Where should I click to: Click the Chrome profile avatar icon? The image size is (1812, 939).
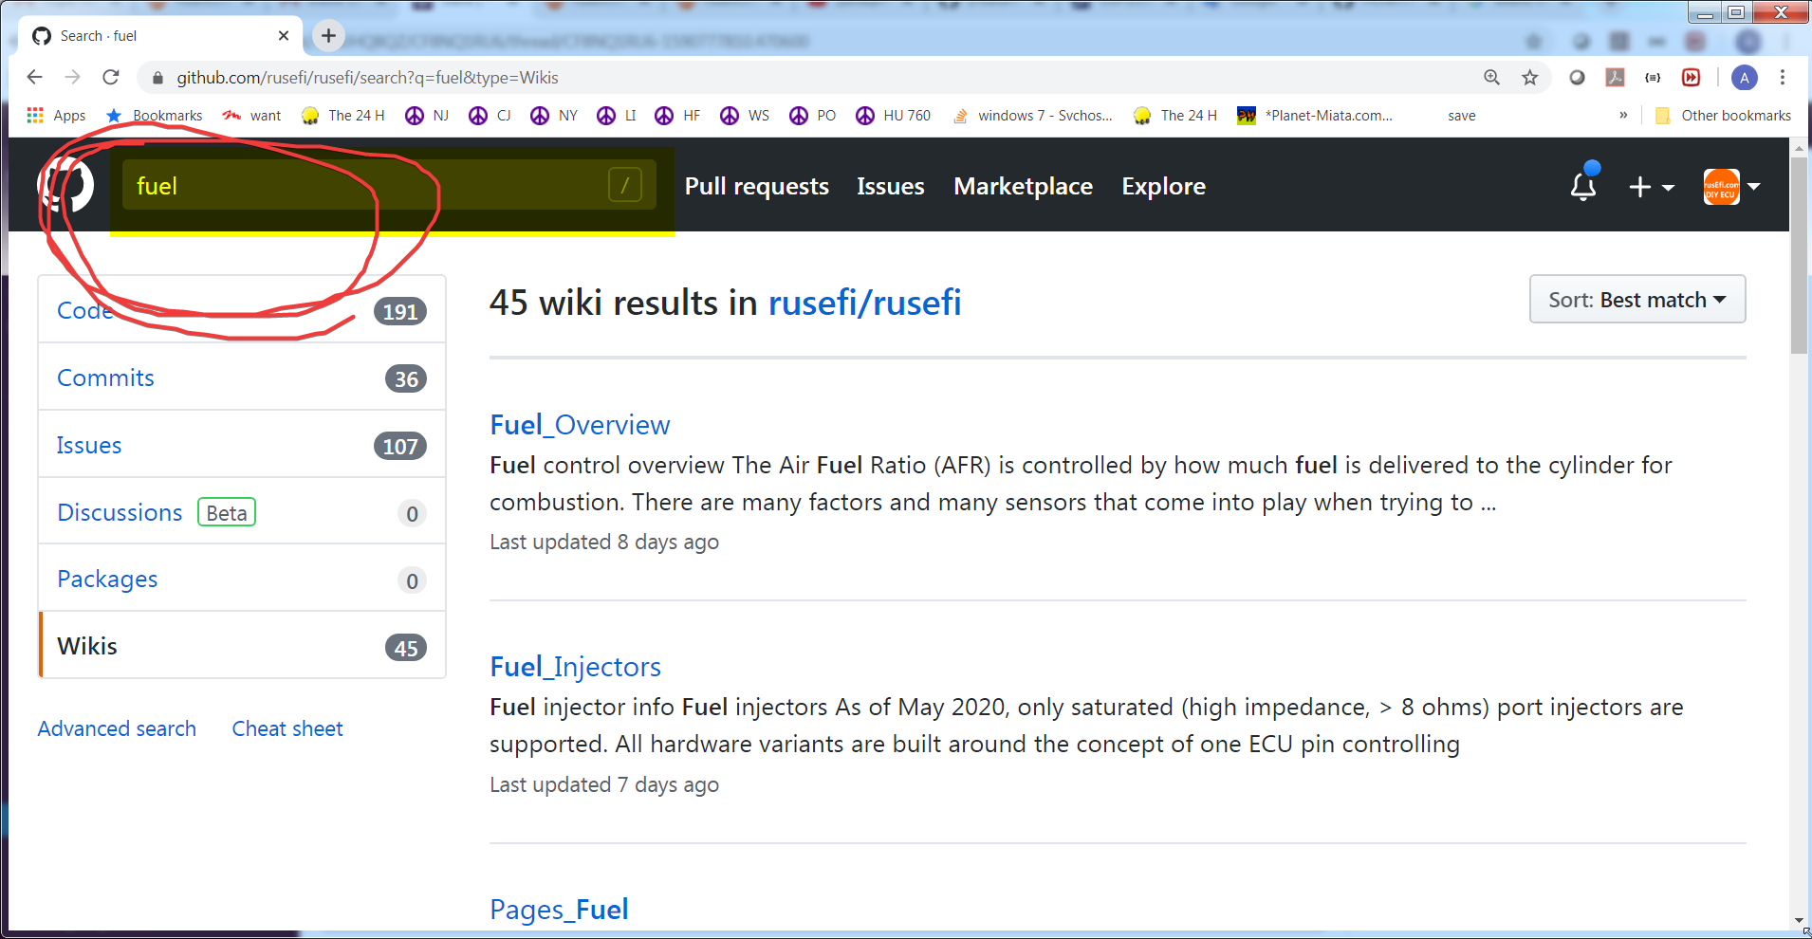pos(1744,78)
